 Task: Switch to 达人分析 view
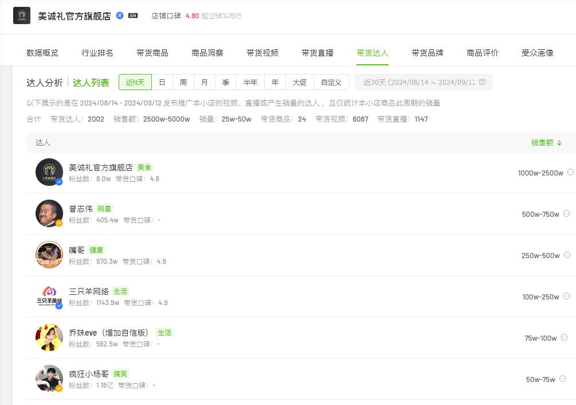[45, 83]
